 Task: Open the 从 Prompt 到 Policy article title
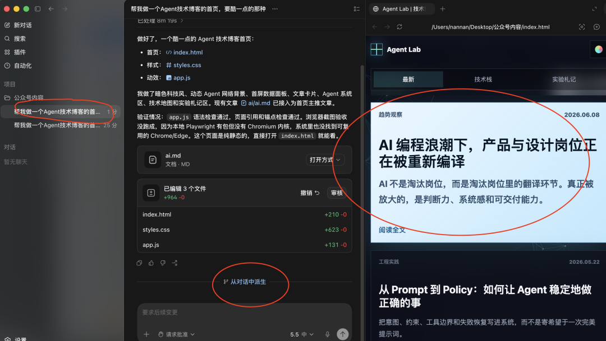pyautogui.click(x=485, y=296)
